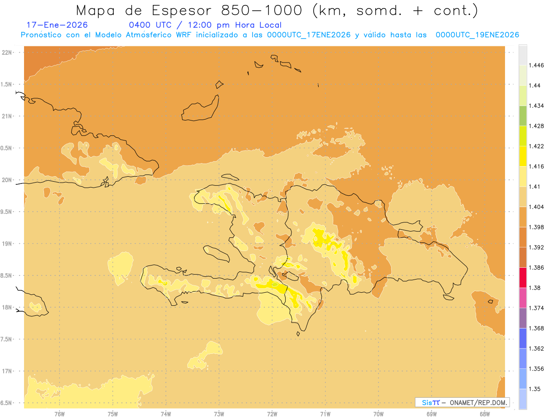Click the purple legend swatch between 1.368 and 1.374
Viewport: 544px width, 420px height.
(x=523, y=318)
